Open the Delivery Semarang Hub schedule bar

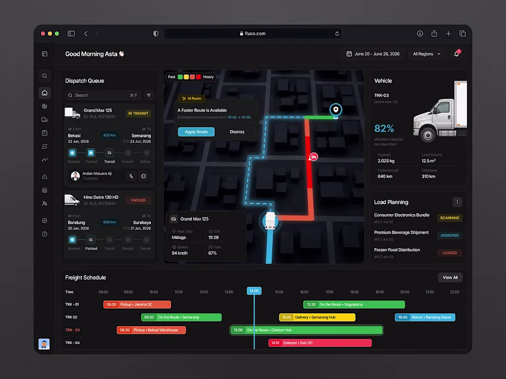click(317, 317)
